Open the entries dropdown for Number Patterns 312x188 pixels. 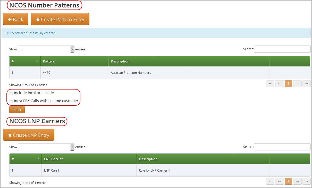coord(46,49)
